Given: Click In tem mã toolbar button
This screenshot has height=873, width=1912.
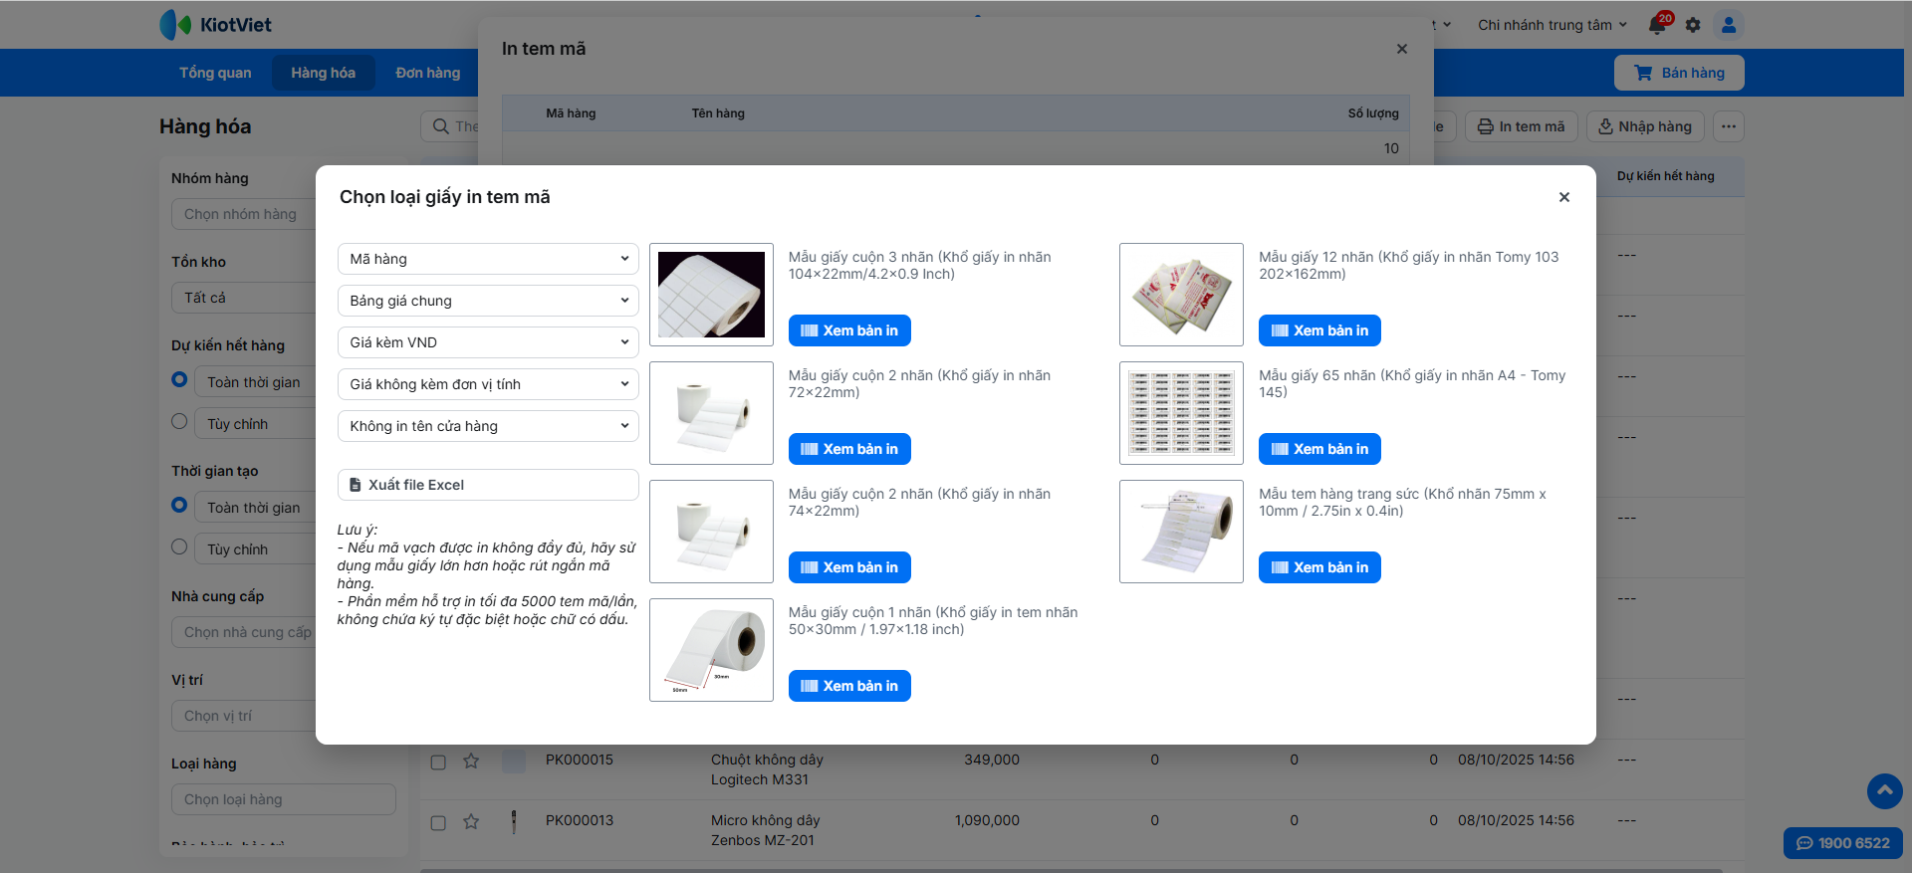Looking at the screenshot, I should point(1521,126).
